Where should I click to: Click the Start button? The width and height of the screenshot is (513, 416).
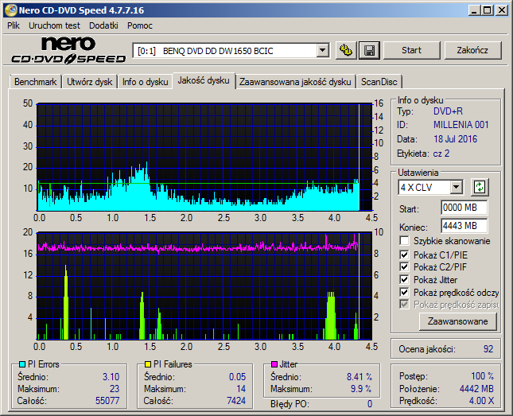pos(411,50)
